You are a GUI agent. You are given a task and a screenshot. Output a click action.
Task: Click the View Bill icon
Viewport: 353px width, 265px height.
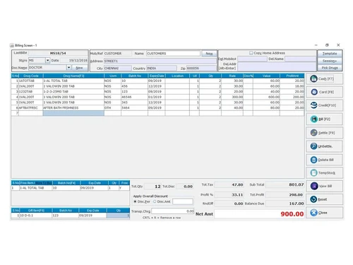pos(314,186)
